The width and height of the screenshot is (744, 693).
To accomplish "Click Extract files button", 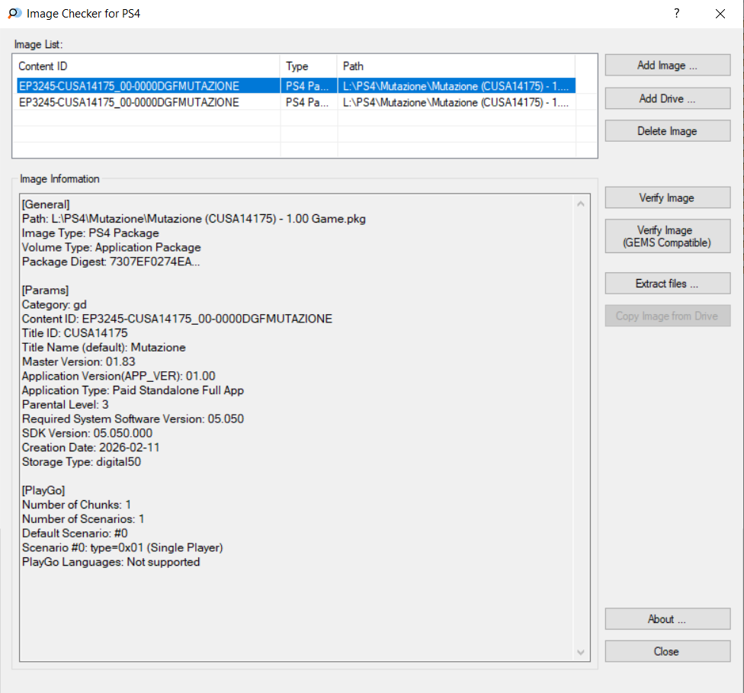I will coord(667,284).
